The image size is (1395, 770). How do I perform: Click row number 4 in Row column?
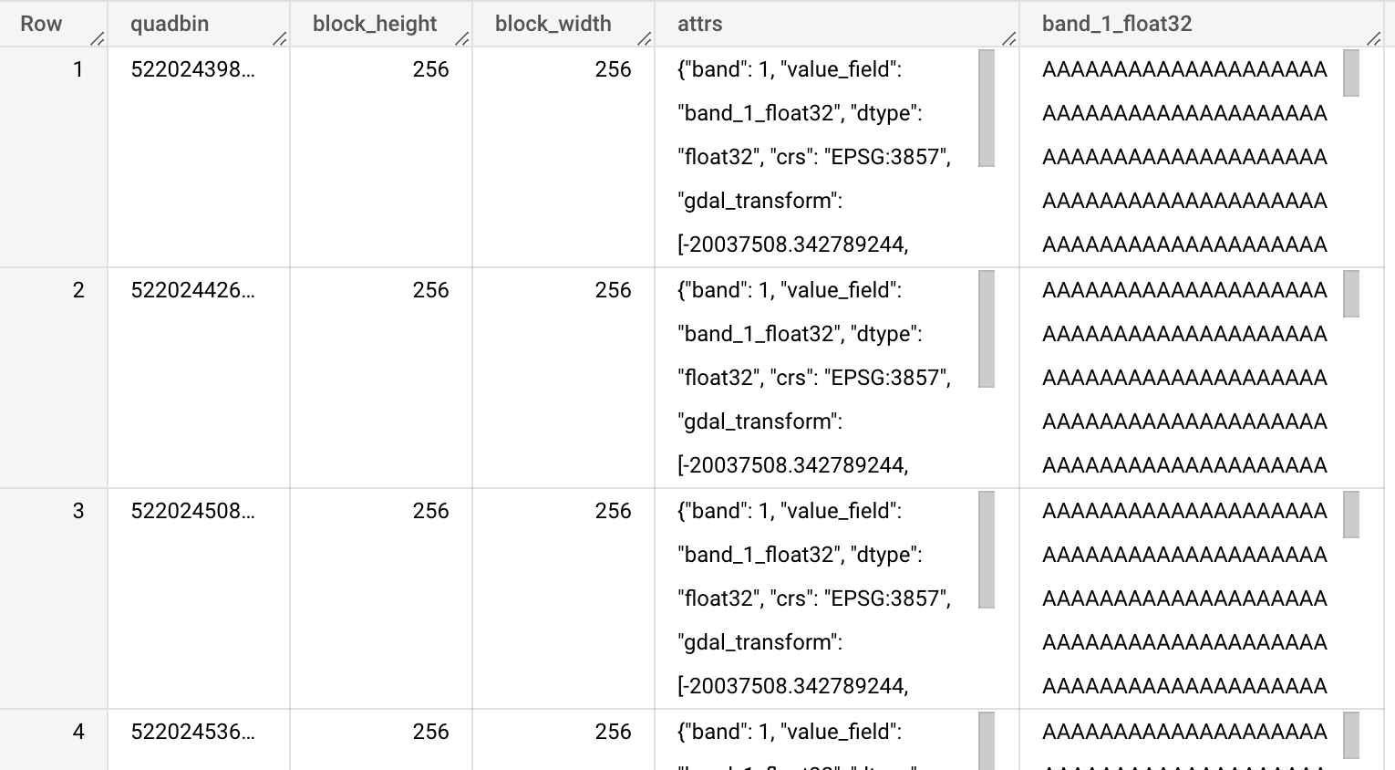pos(78,732)
